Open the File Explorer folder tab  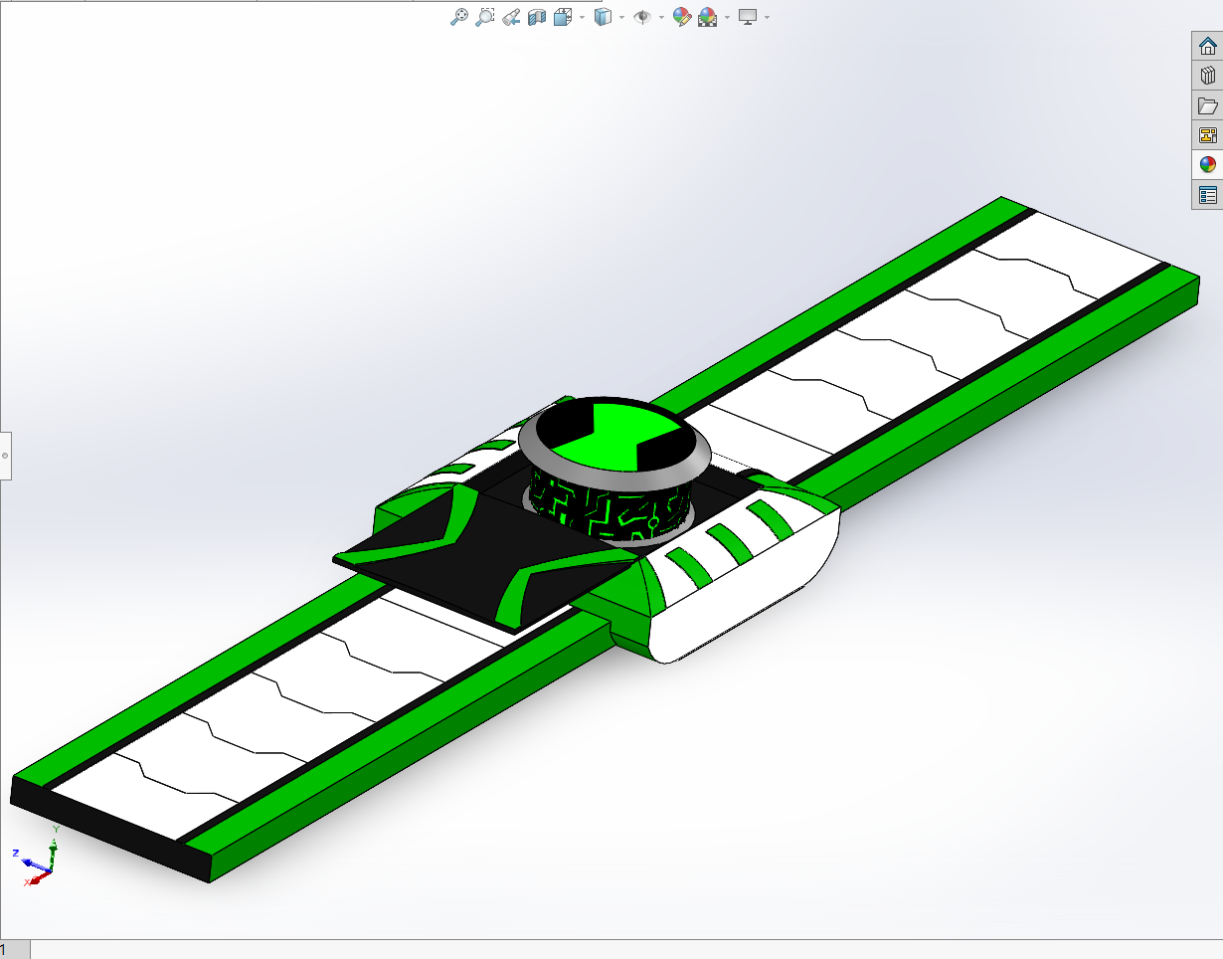(x=1208, y=105)
